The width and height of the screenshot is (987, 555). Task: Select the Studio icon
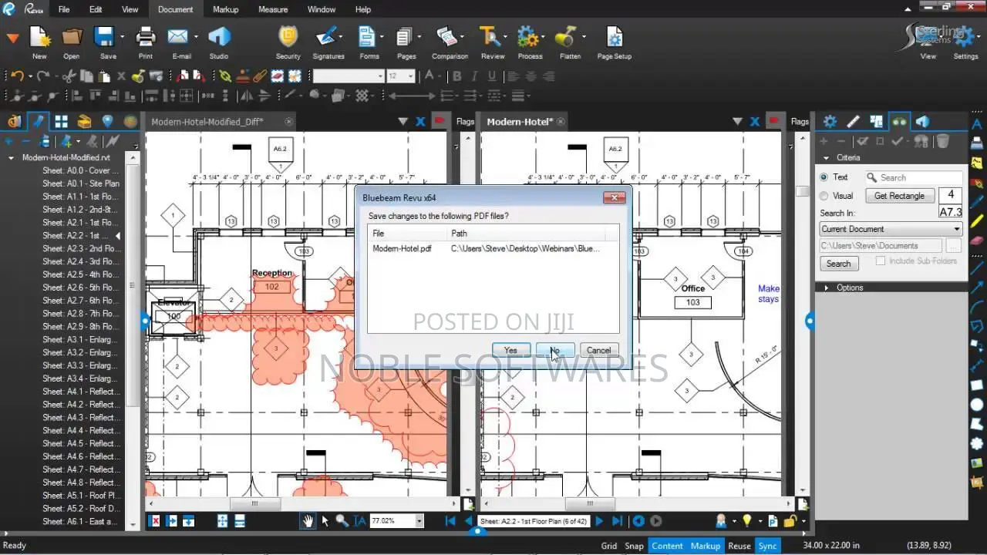click(x=219, y=42)
